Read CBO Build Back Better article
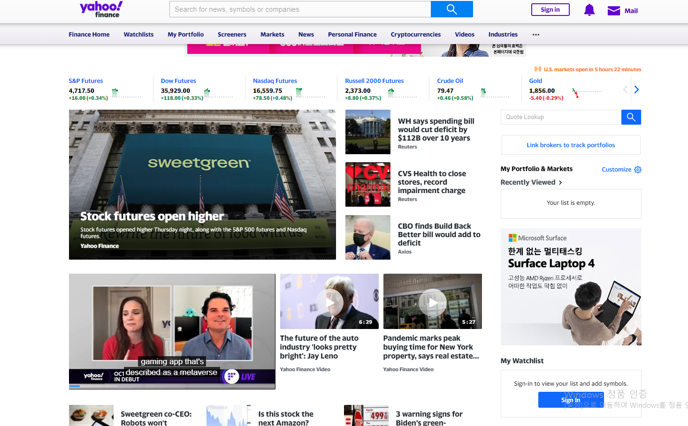This screenshot has height=426, width=688. coord(439,234)
